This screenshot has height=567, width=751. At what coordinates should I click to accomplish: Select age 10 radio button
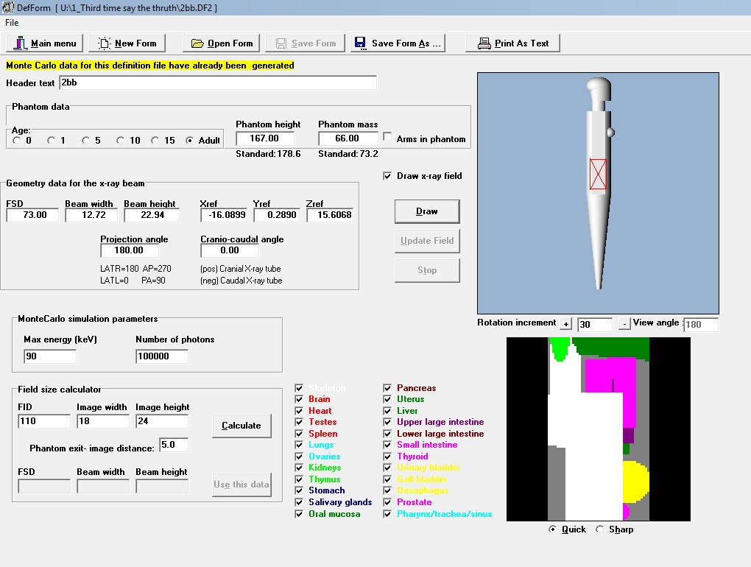[120, 141]
